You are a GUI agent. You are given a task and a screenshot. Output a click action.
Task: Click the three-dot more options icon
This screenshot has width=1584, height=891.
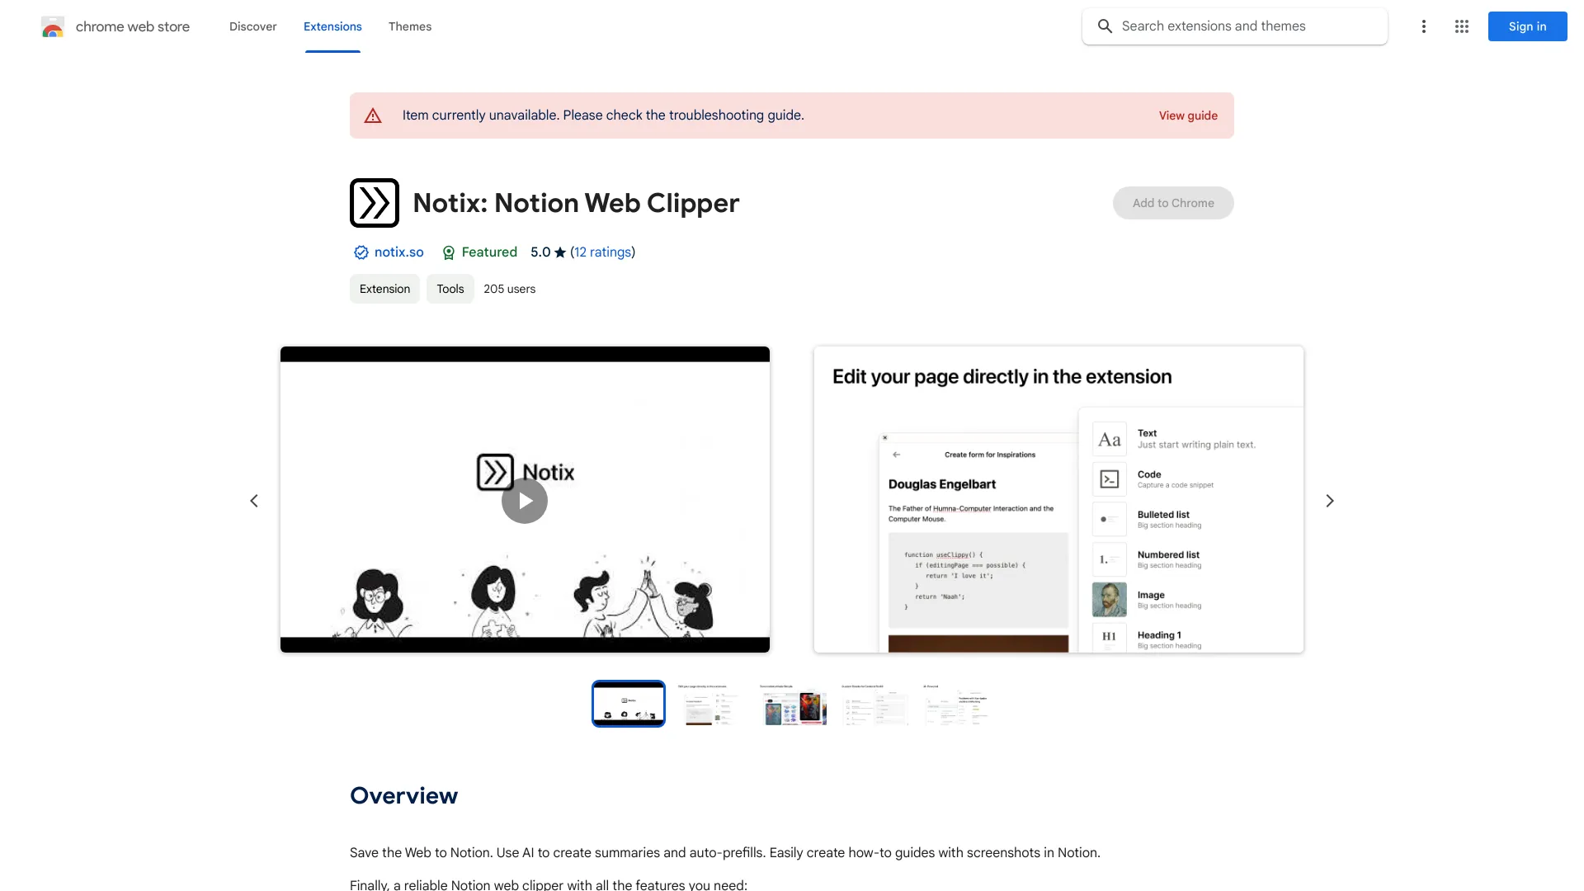(1422, 26)
